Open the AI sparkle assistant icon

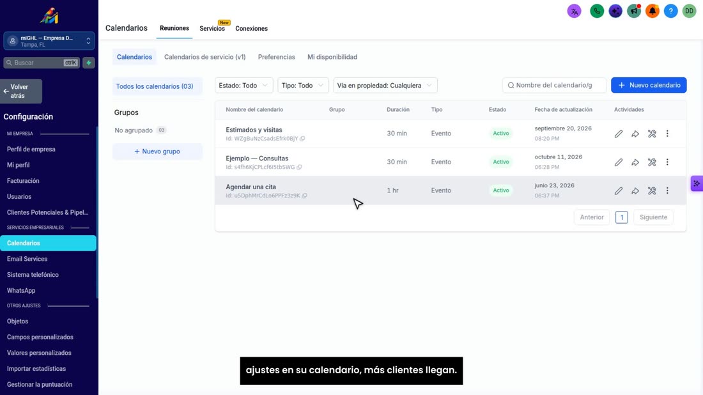click(615, 12)
